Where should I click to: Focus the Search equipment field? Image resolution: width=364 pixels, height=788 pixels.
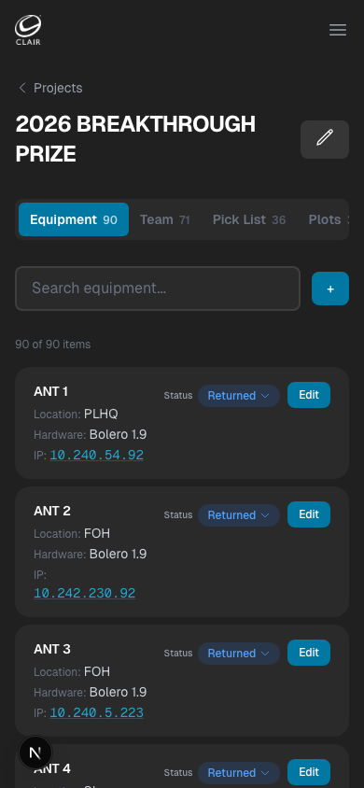[158, 288]
